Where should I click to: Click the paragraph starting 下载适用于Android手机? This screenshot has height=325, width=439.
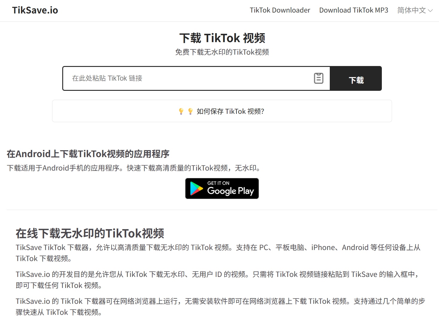[x=135, y=168]
